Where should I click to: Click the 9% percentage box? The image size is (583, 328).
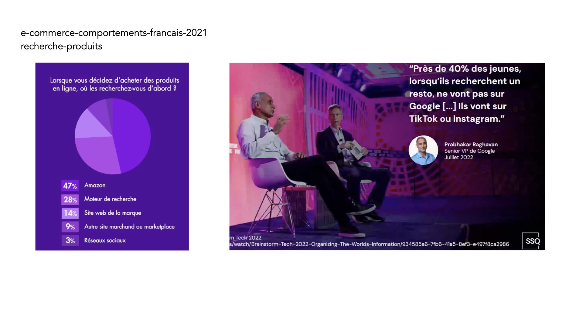(x=70, y=227)
